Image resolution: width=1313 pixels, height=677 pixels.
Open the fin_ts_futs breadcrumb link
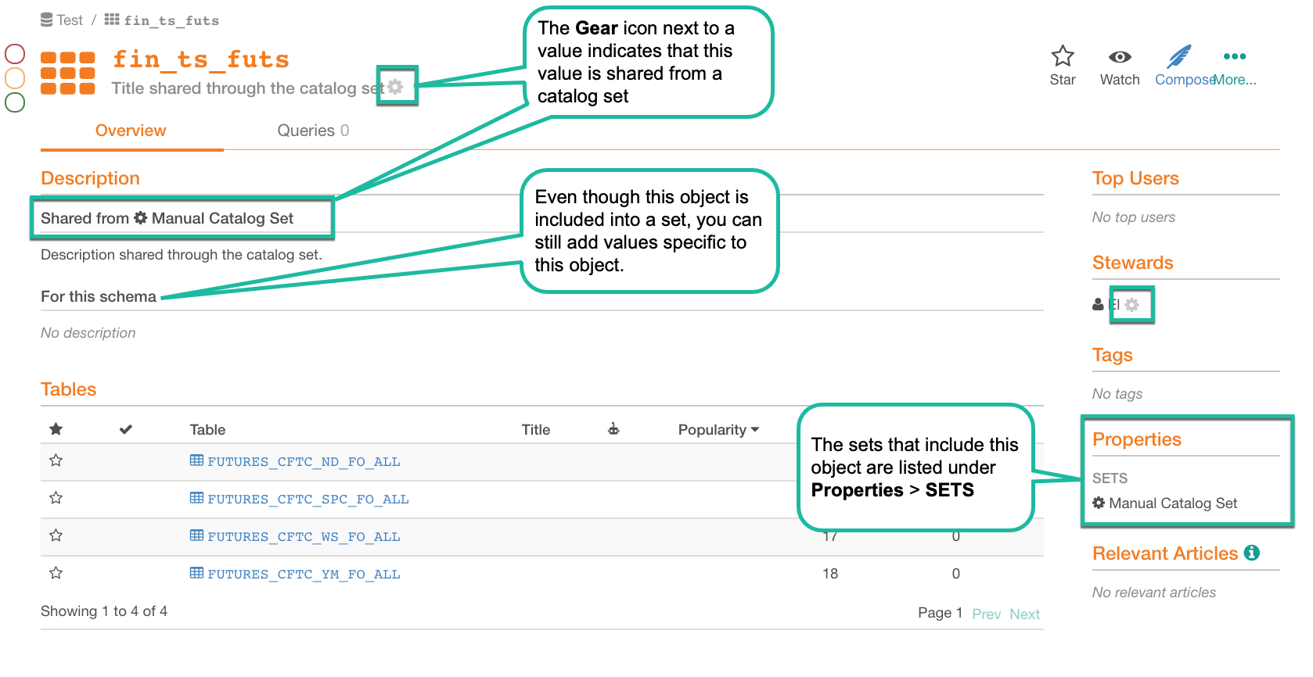point(162,20)
